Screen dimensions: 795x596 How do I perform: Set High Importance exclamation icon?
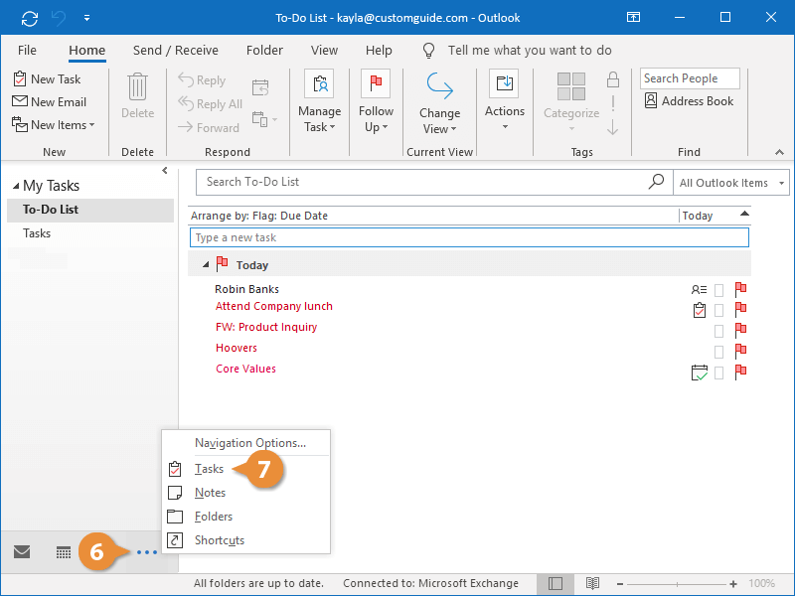[613, 103]
